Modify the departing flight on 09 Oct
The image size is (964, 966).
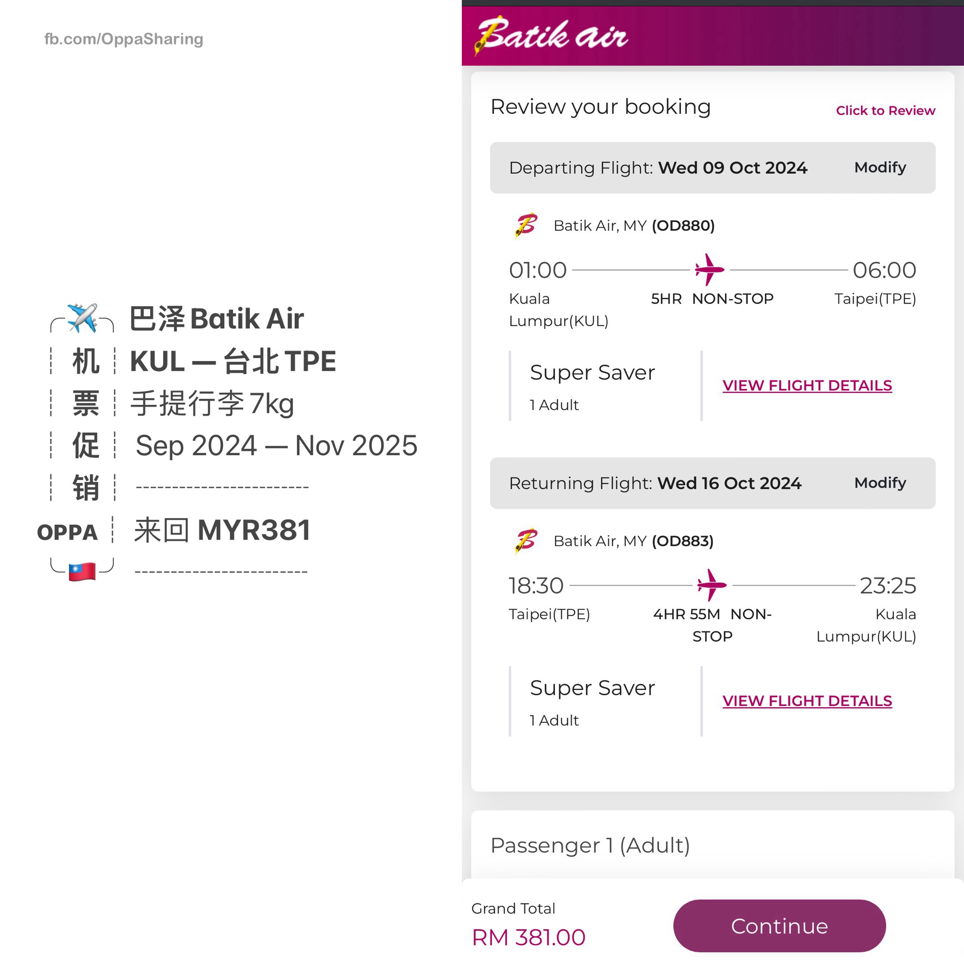[x=879, y=167]
